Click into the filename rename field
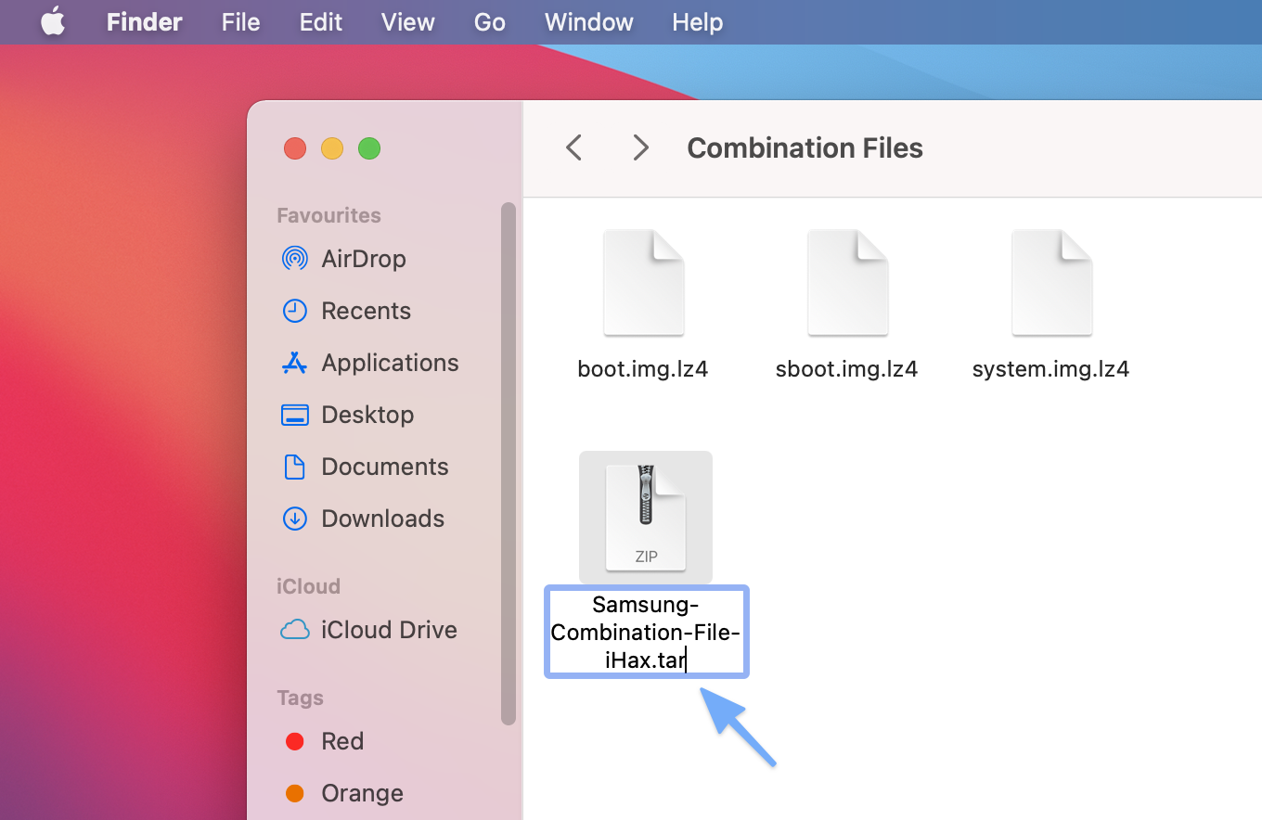The height and width of the screenshot is (820, 1262). pos(646,633)
